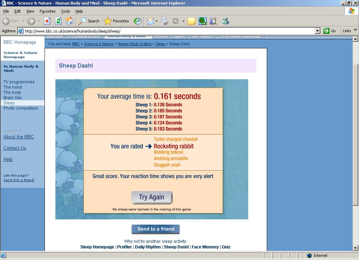Click Send it to a friend! sidebar link
Screen dimensions: 359x260
(19, 180)
